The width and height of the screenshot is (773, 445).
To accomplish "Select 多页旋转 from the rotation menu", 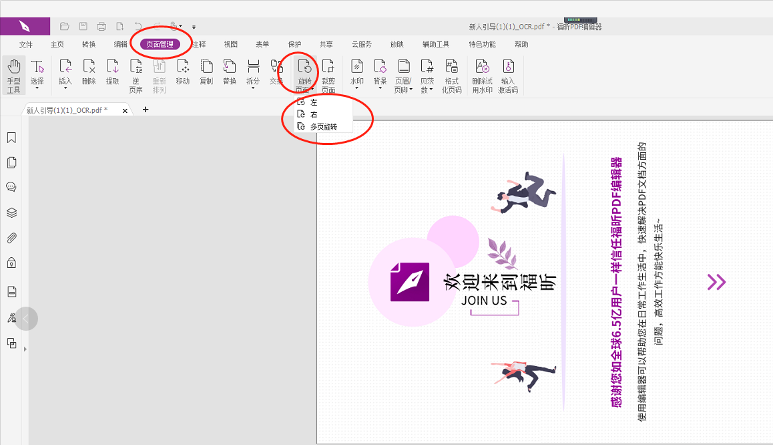I will click(322, 128).
